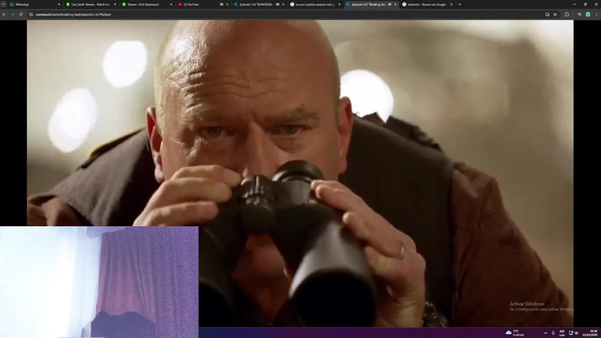Open the Chrome profile avatar

(588, 15)
